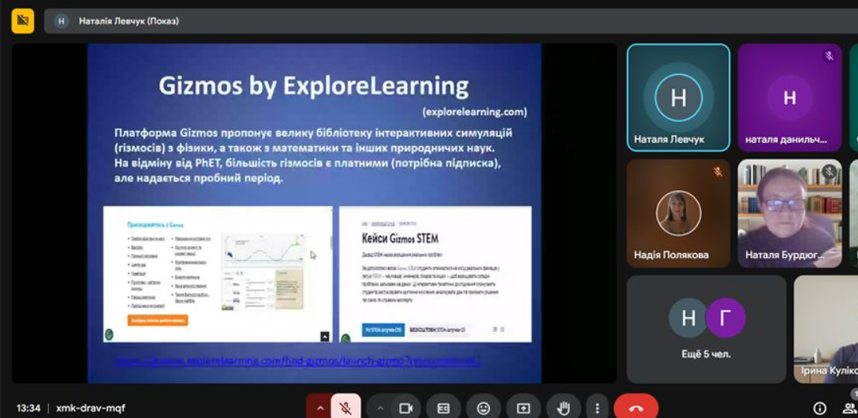Screen dimensions: 858x418
Task: Open the emoji reactions button
Action: point(483,409)
